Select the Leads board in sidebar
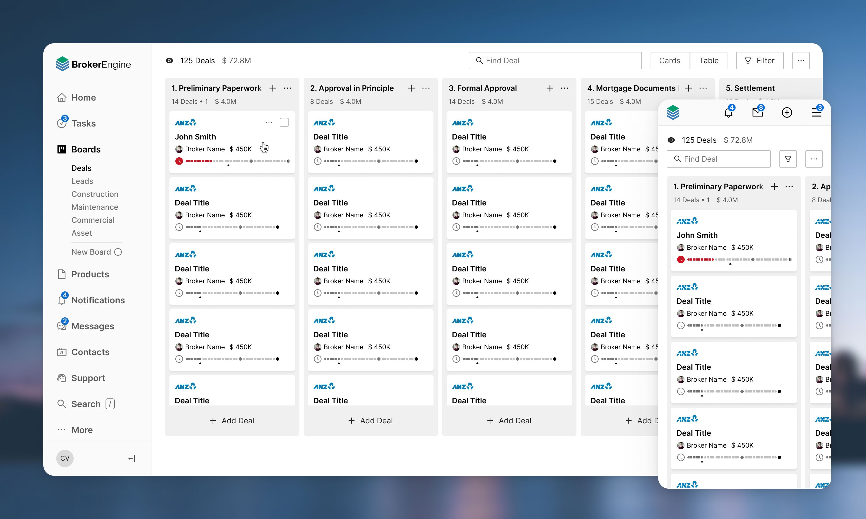866x519 pixels. (82, 181)
